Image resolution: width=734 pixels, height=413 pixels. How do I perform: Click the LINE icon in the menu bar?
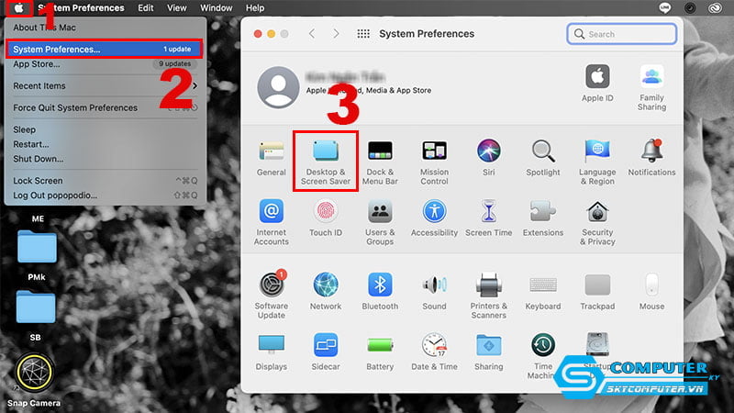pyautogui.click(x=664, y=7)
